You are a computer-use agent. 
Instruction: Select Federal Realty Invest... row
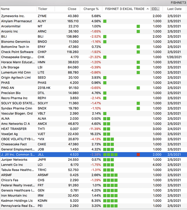point(93,185)
